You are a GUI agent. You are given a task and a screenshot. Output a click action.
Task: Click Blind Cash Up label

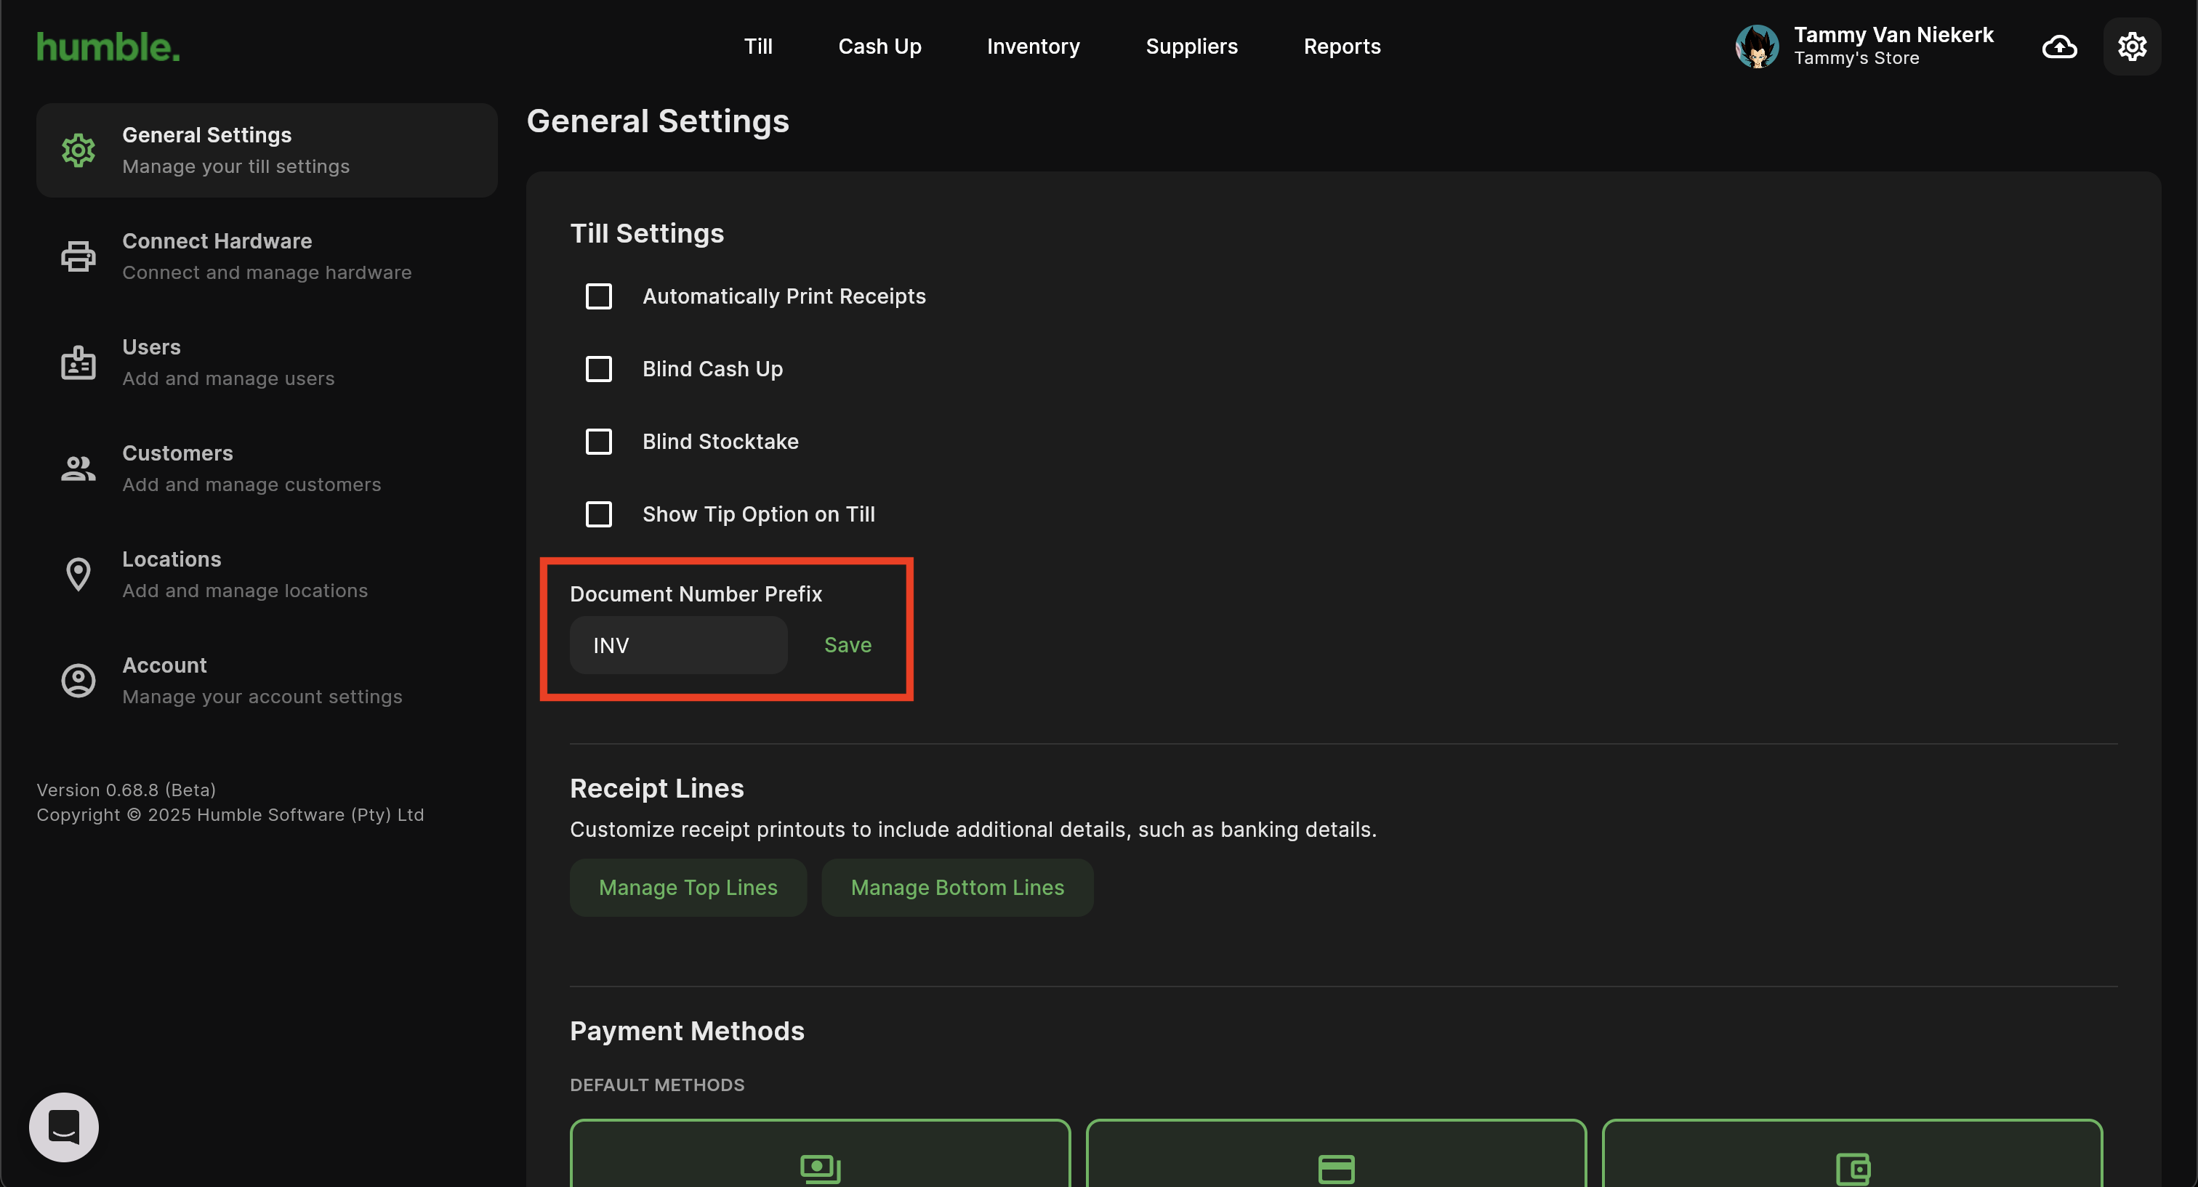point(712,368)
